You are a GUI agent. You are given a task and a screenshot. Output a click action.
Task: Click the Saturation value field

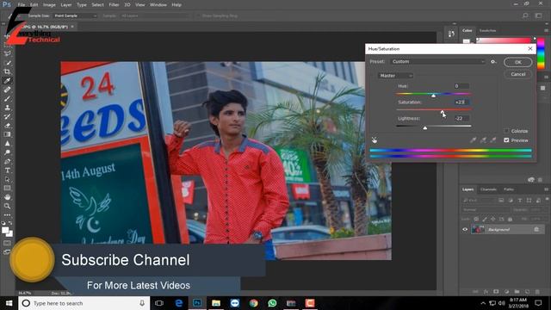point(461,102)
